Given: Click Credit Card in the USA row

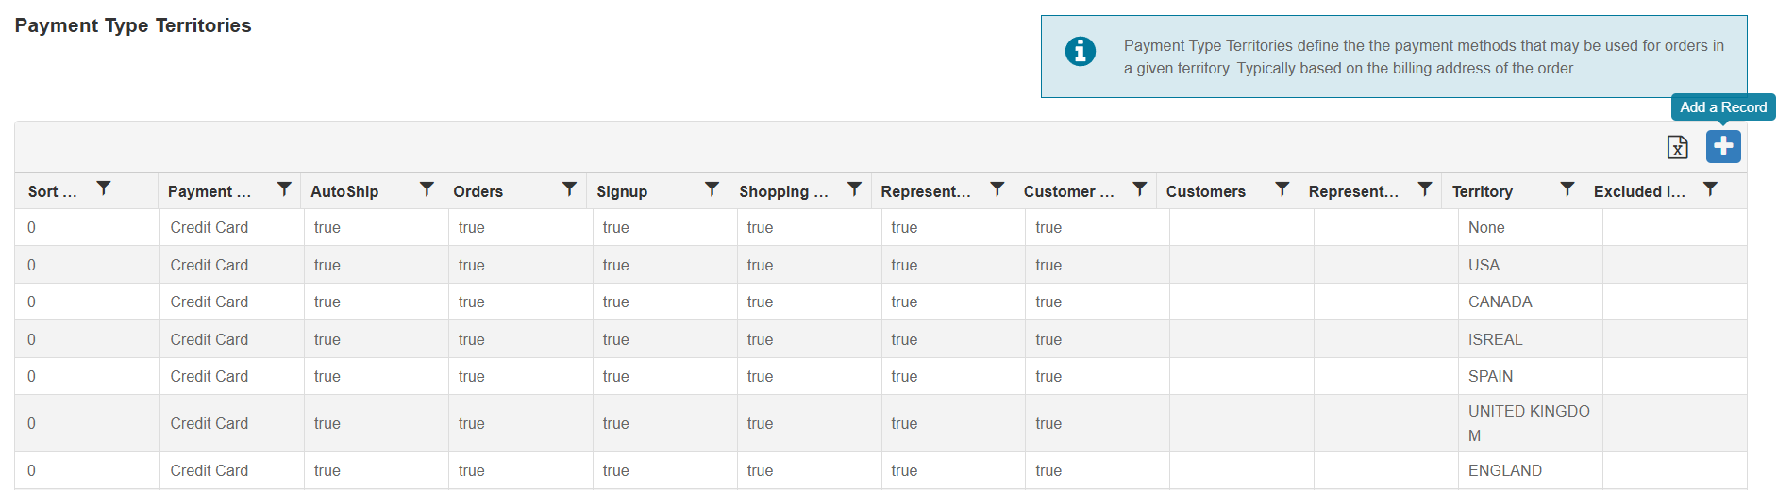Looking at the screenshot, I should click(210, 265).
